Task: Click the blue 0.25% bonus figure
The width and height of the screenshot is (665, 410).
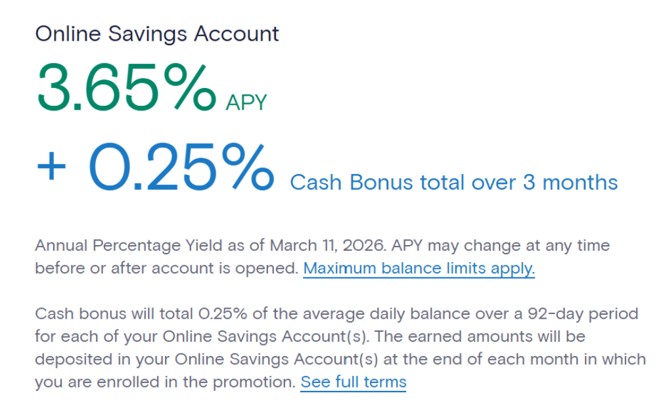Action: point(181,167)
